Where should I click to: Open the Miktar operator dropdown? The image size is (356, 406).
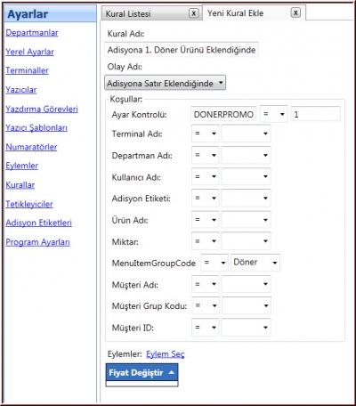tap(206, 241)
